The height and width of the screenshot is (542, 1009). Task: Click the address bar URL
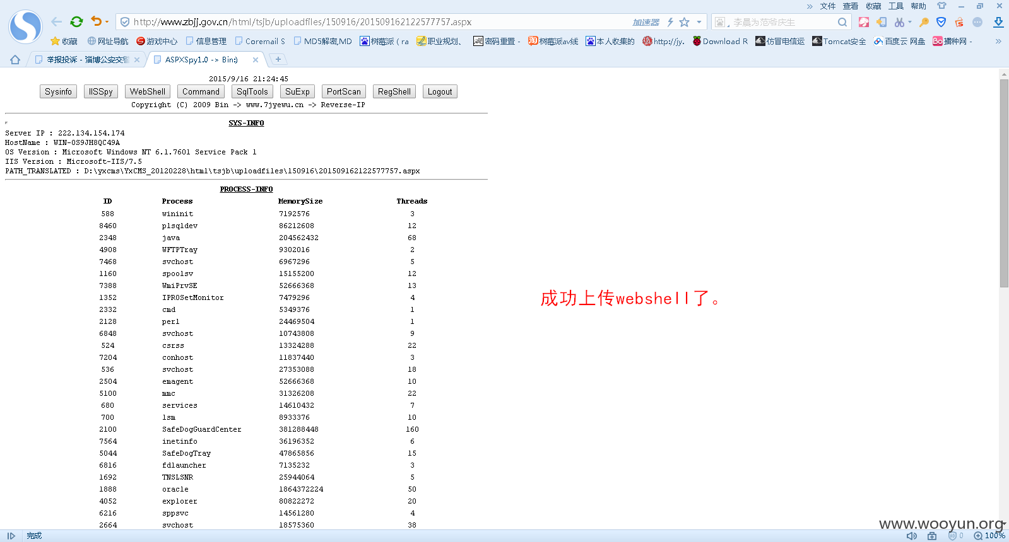(302, 22)
